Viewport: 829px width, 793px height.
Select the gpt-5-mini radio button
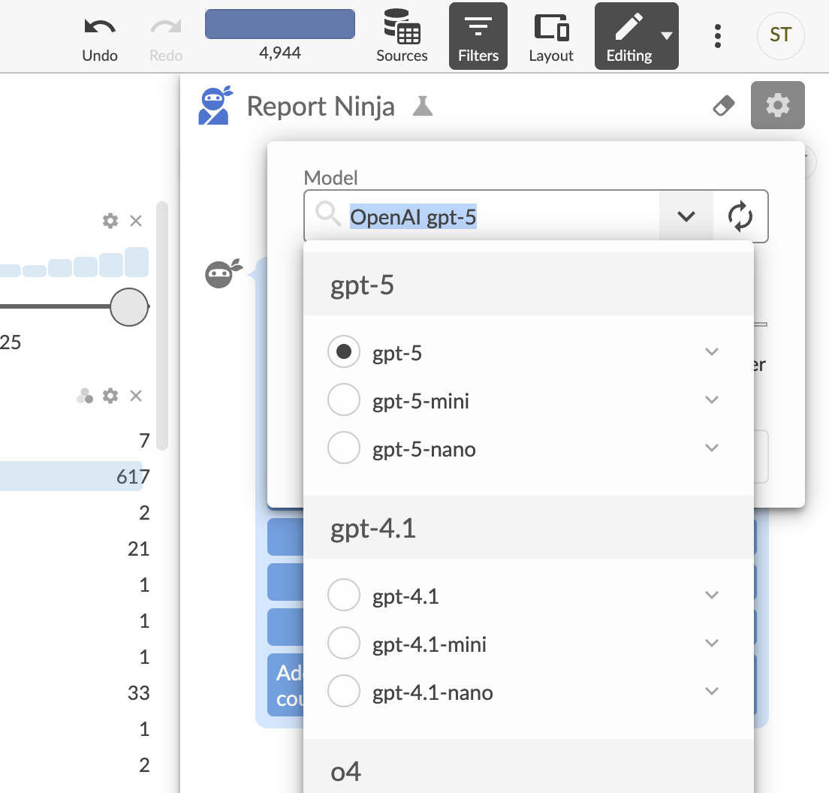pyautogui.click(x=344, y=400)
